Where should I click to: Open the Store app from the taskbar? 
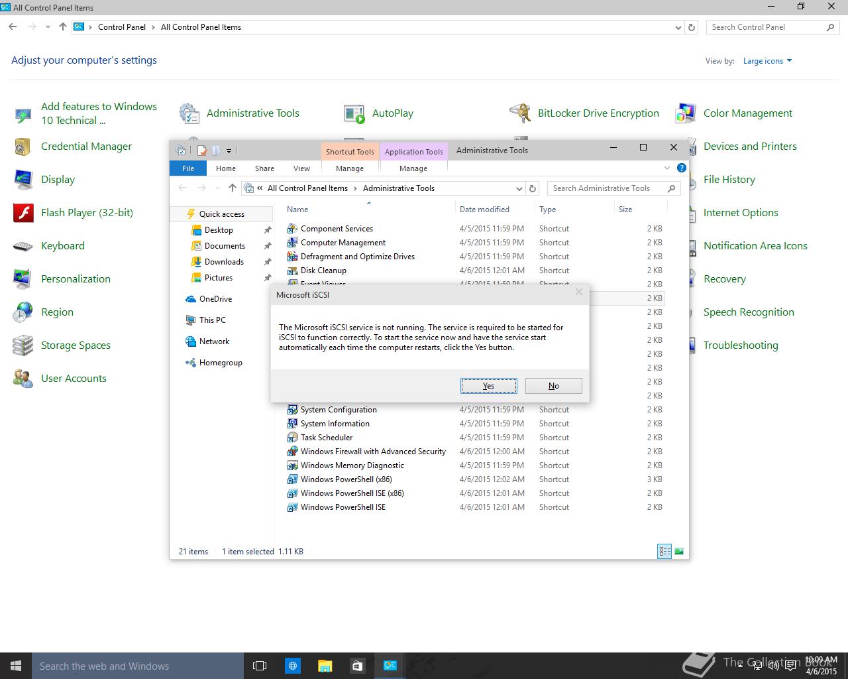[357, 666]
